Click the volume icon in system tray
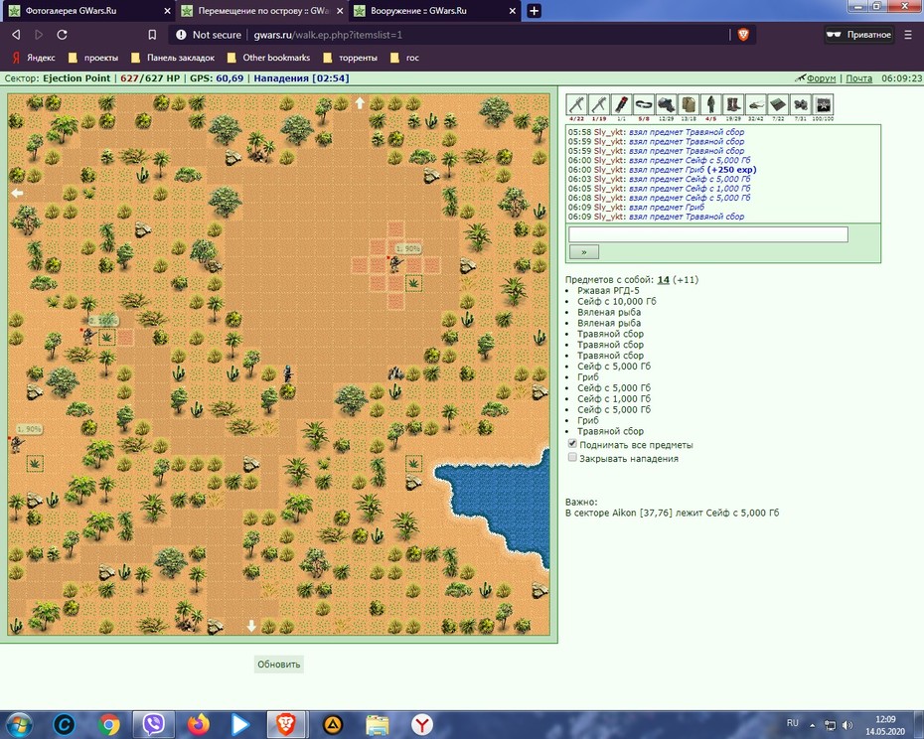 point(847,725)
